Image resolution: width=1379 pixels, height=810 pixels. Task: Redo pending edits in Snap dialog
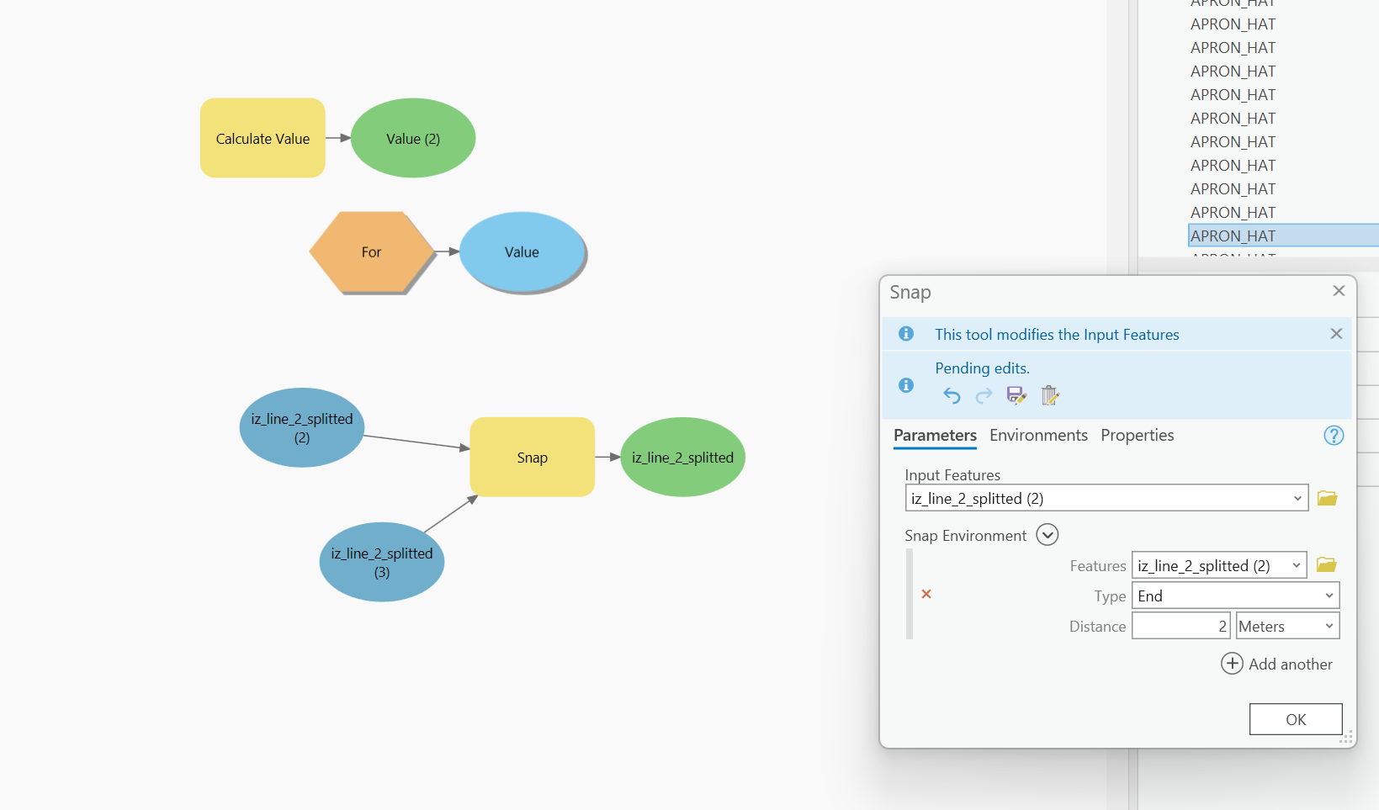click(983, 395)
